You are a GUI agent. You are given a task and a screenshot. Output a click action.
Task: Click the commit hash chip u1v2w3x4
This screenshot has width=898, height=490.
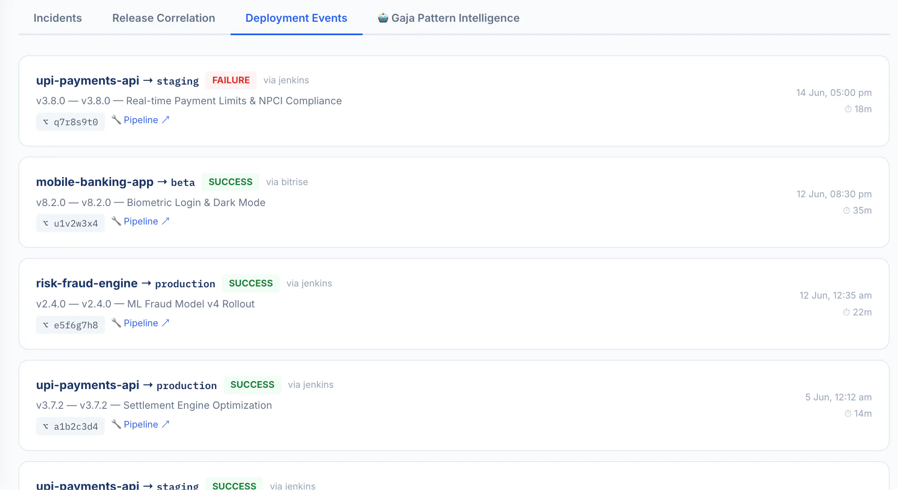pos(70,223)
